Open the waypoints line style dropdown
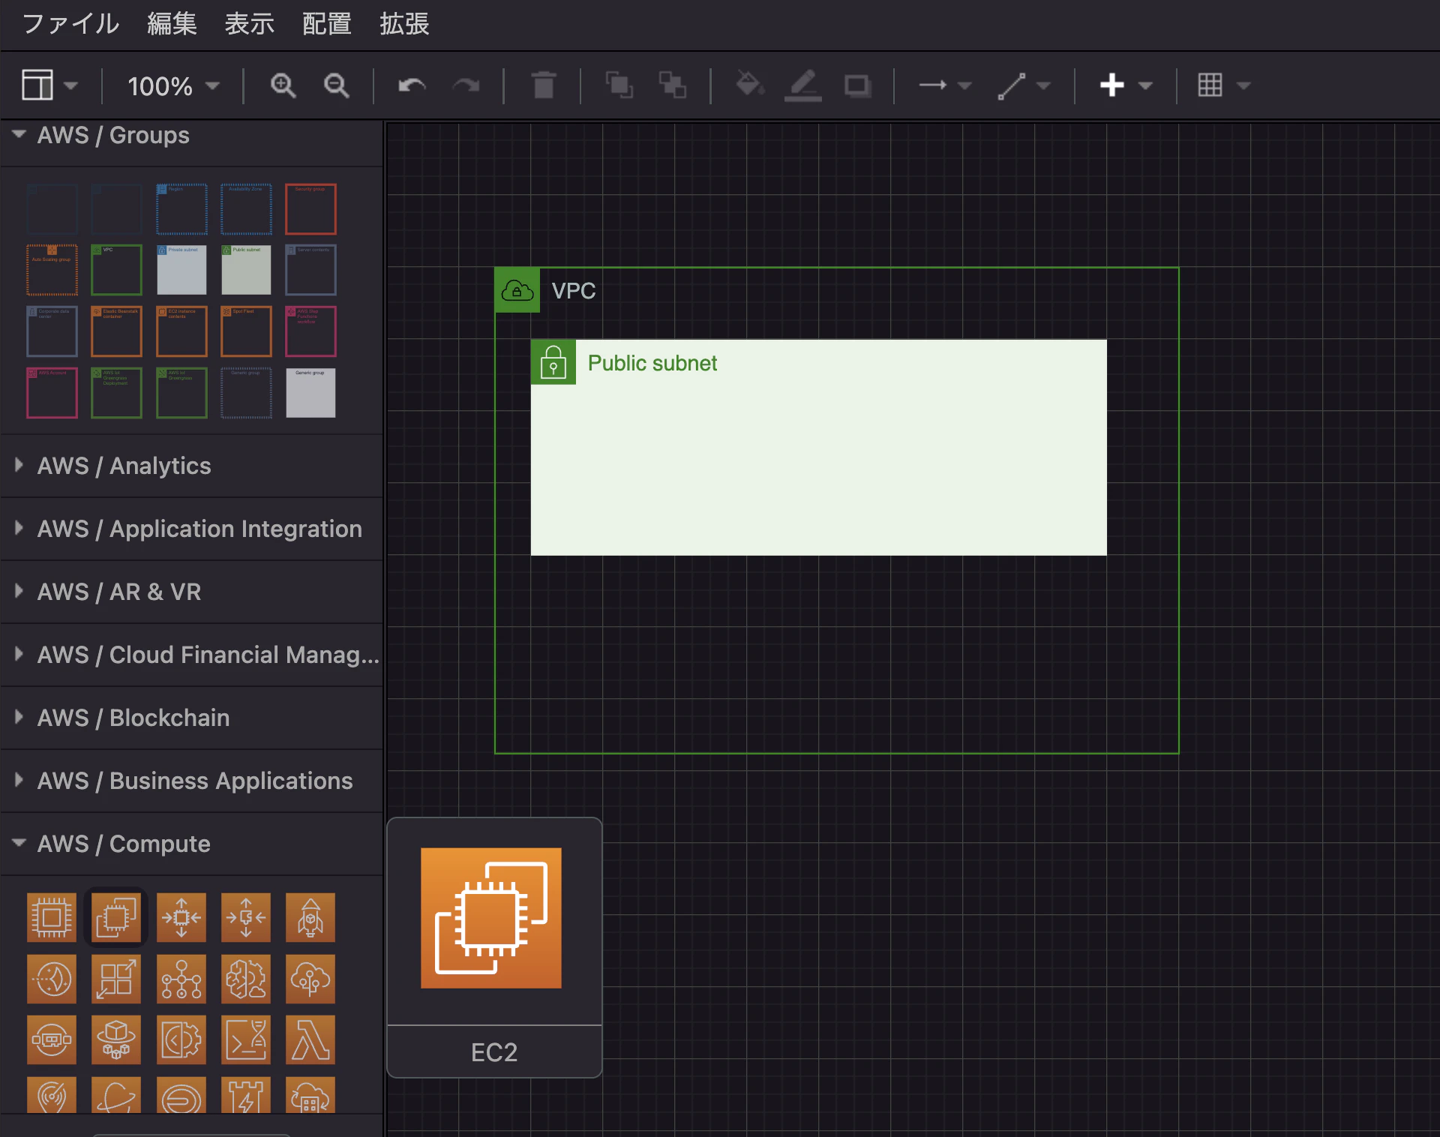This screenshot has width=1440, height=1137. point(1024,85)
